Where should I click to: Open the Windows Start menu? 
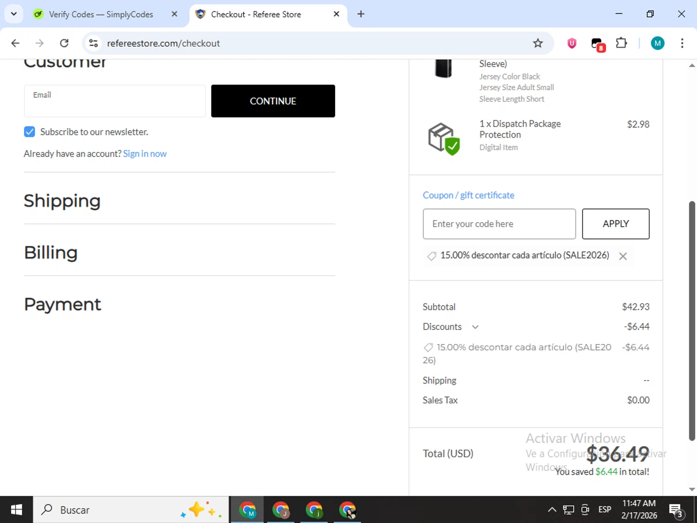click(16, 510)
